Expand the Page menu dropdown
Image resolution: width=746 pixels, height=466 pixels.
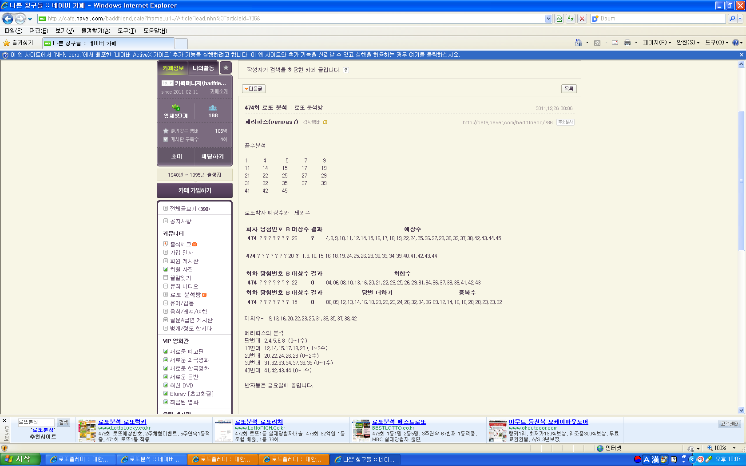pyautogui.click(x=657, y=43)
